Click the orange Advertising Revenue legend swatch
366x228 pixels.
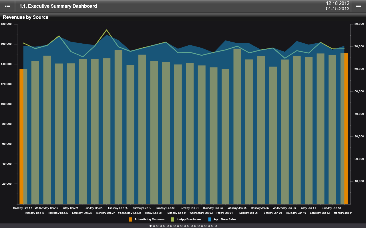[x=130, y=219]
